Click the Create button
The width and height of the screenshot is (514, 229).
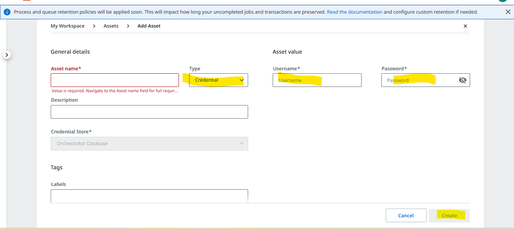point(449,215)
